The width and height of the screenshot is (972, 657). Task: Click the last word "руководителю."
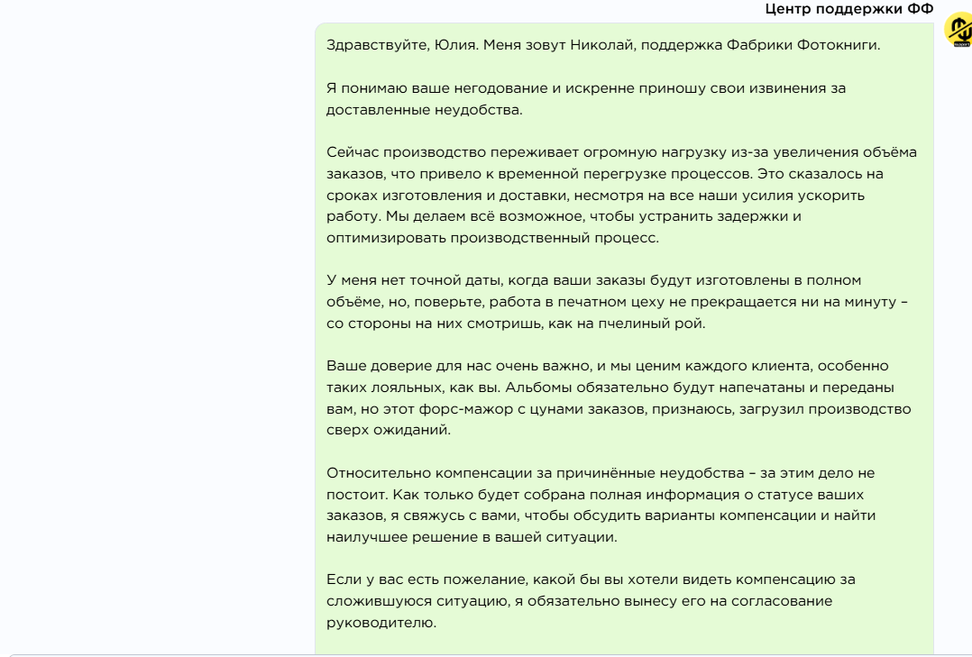tap(381, 623)
